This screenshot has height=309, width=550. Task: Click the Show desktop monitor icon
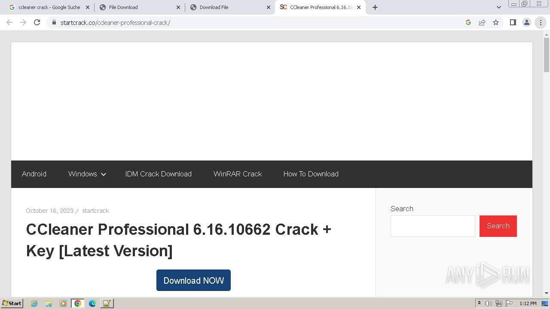click(x=545, y=303)
